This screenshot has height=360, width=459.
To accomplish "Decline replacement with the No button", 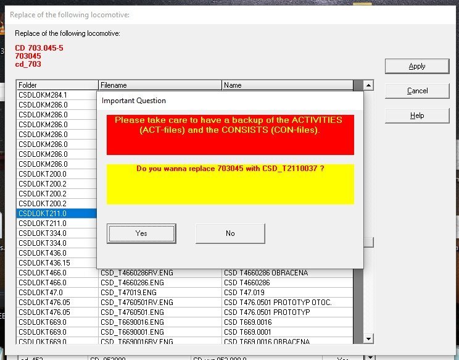I will coord(230,233).
